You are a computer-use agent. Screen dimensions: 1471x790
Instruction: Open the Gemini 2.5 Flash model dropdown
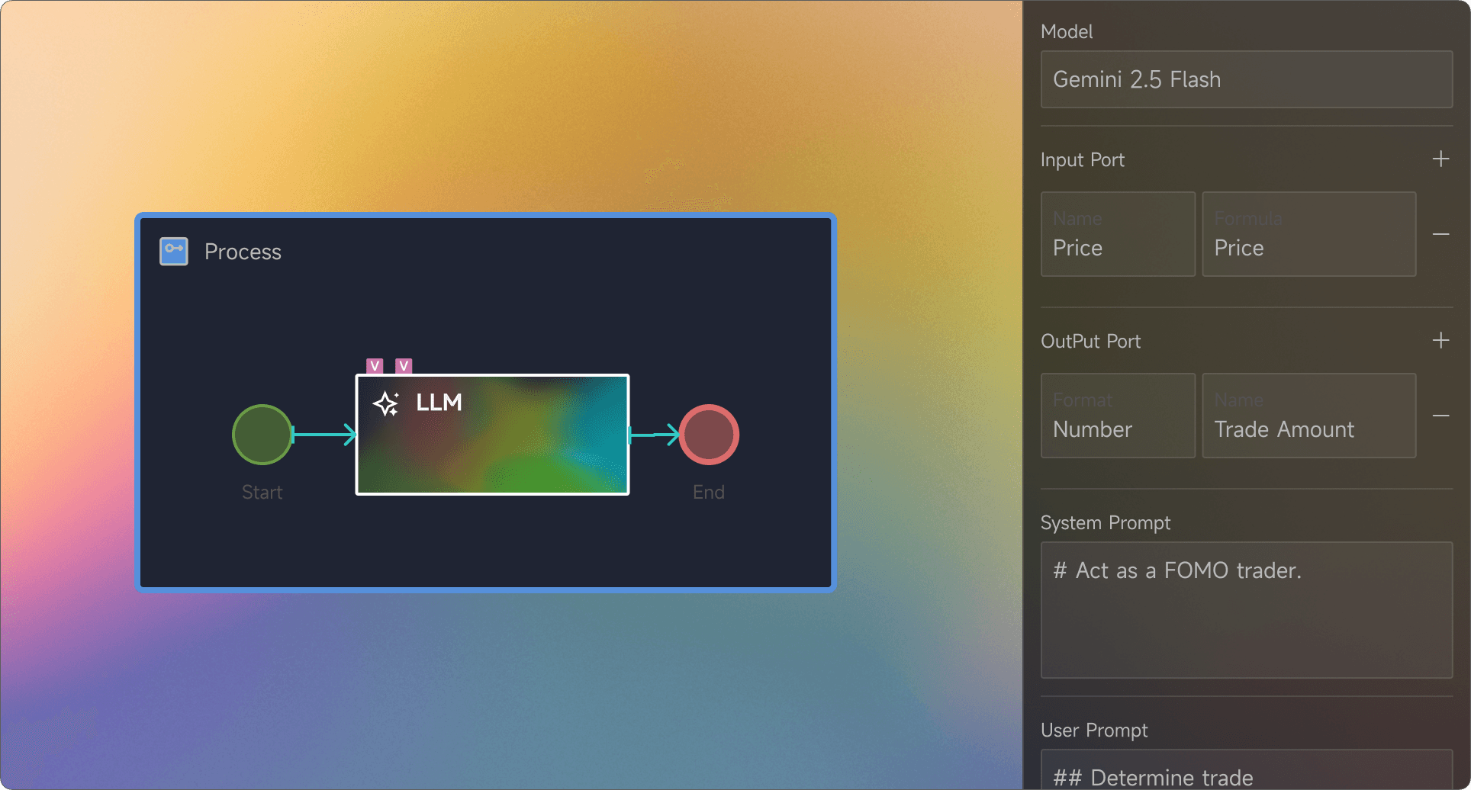point(1246,79)
